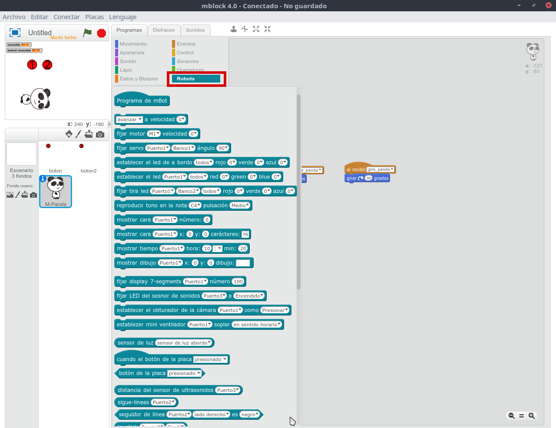Paint a new sprite with the brush icon
This screenshot has height=428, width=556.
(79, 134)
